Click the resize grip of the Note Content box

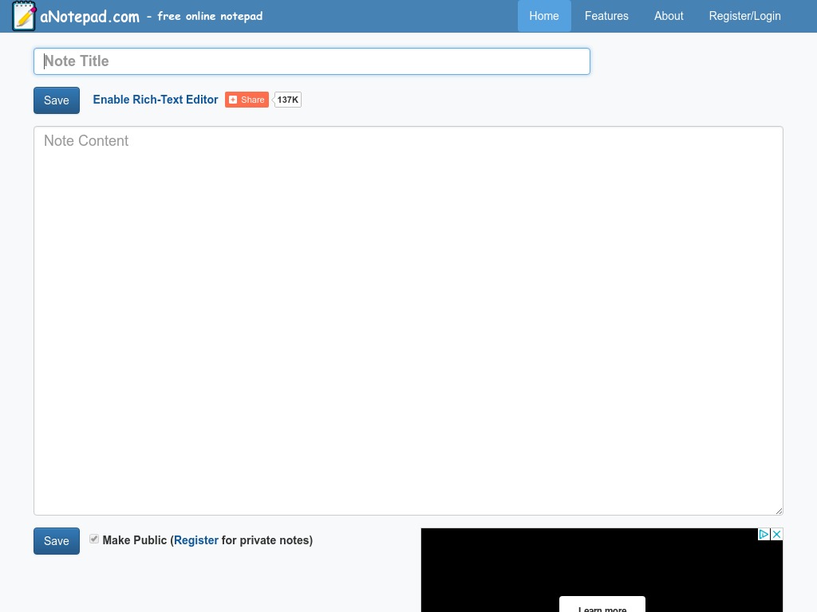point(779,511)
